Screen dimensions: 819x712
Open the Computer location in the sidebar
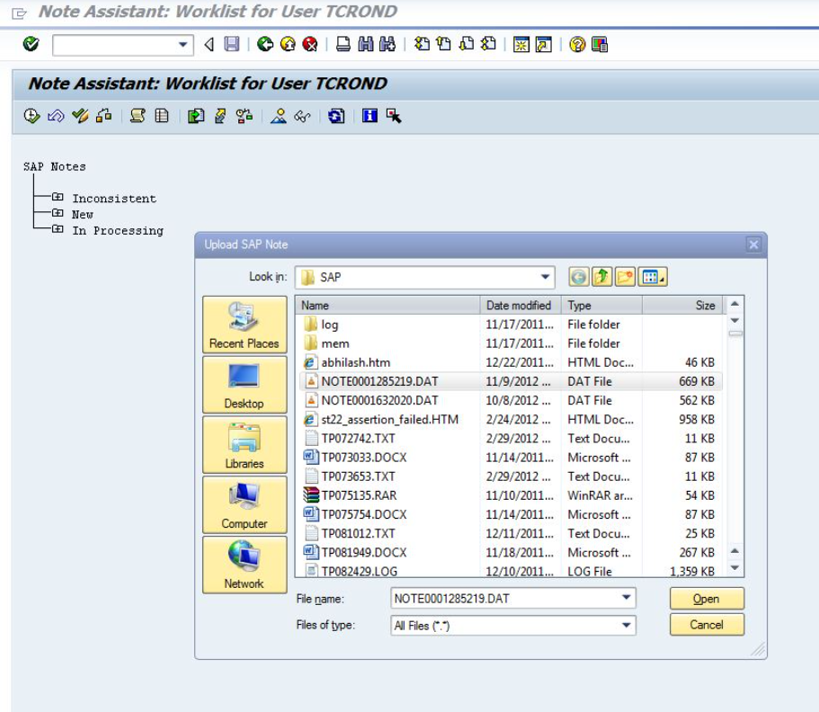(245, 505)
